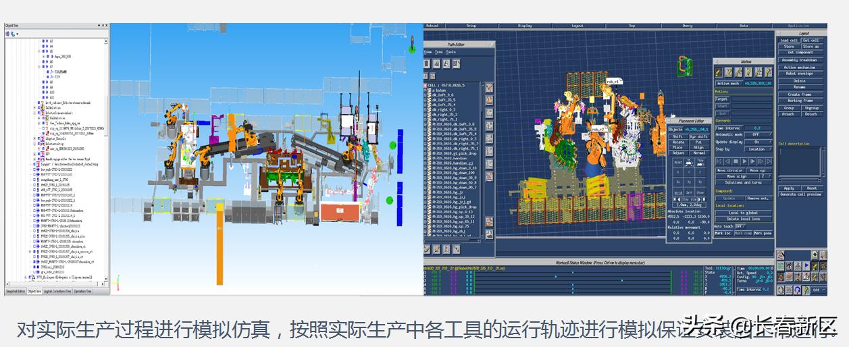This screenshot has height=347, width=849.
Task: Click the Detach button
Action: [812, 114]
